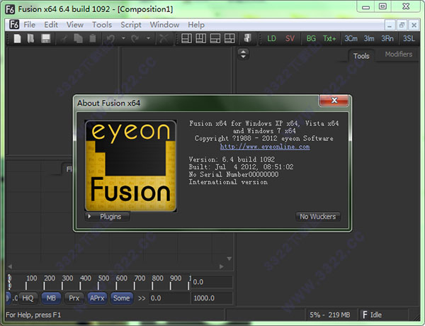Close the About Fusion x64 dialog
This screenshot has height=326, width=425.
click(x=334, y=101)
